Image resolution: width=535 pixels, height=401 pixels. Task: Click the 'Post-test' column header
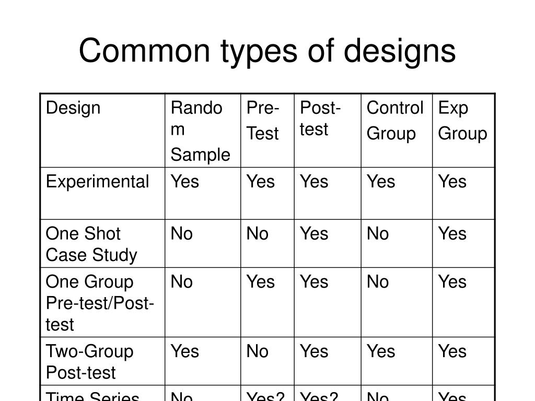(328, 131)
